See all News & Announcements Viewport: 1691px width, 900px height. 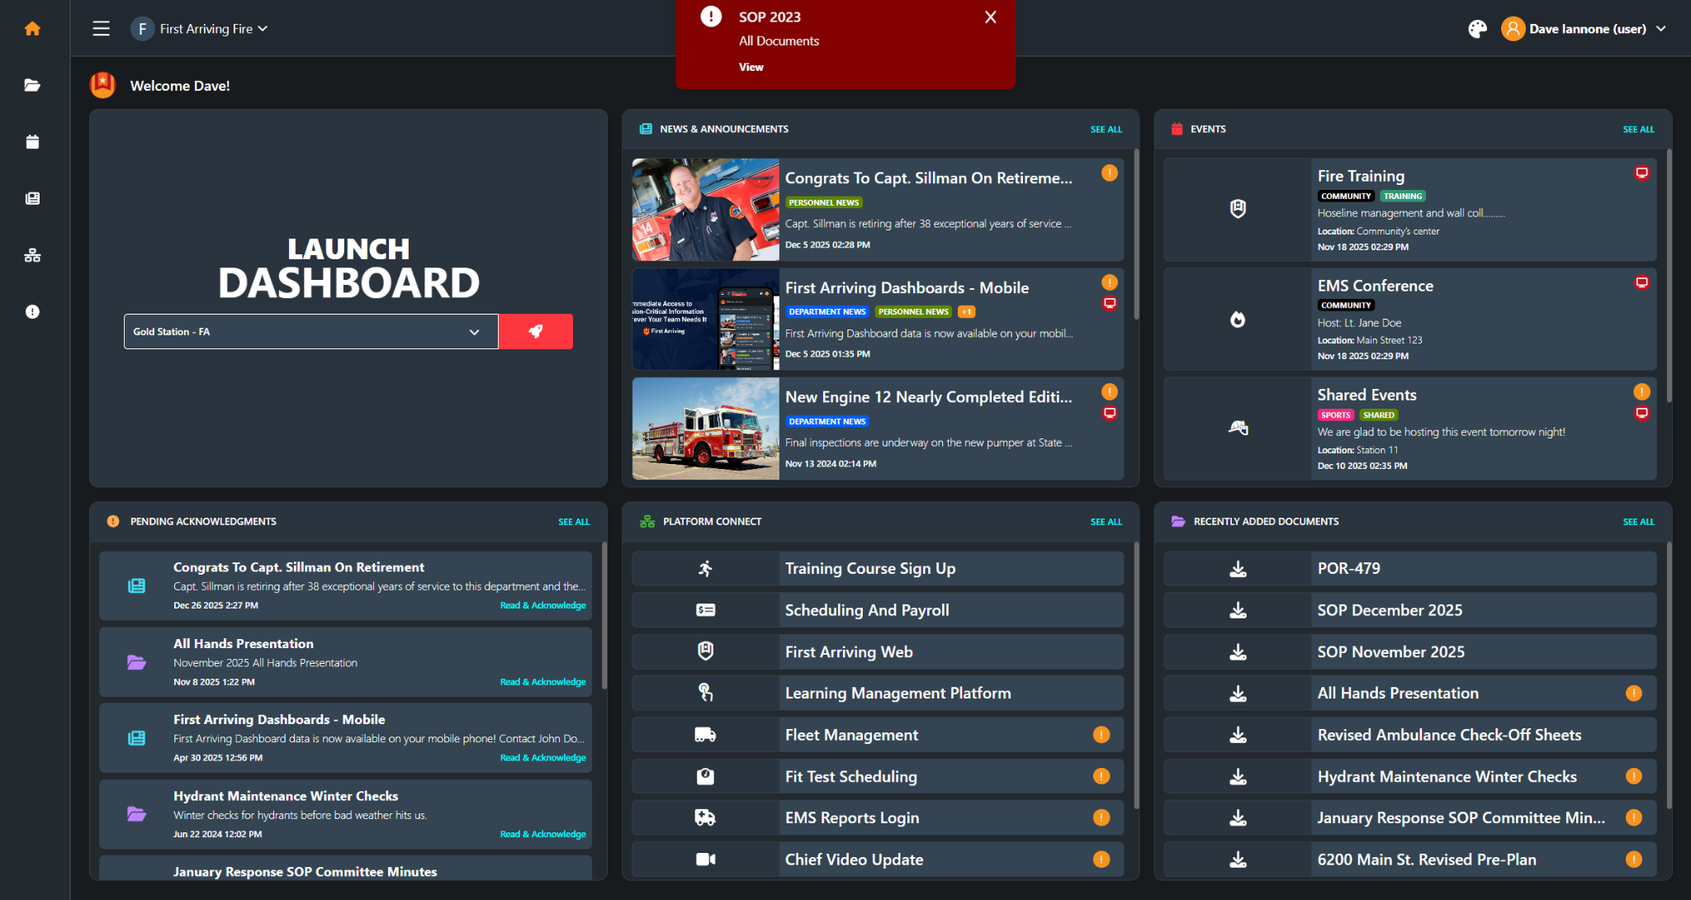pyautogui.click(x=1106, y=130)
